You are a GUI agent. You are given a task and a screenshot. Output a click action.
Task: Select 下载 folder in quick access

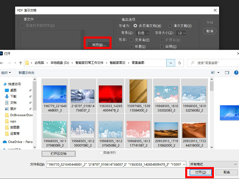13,96
